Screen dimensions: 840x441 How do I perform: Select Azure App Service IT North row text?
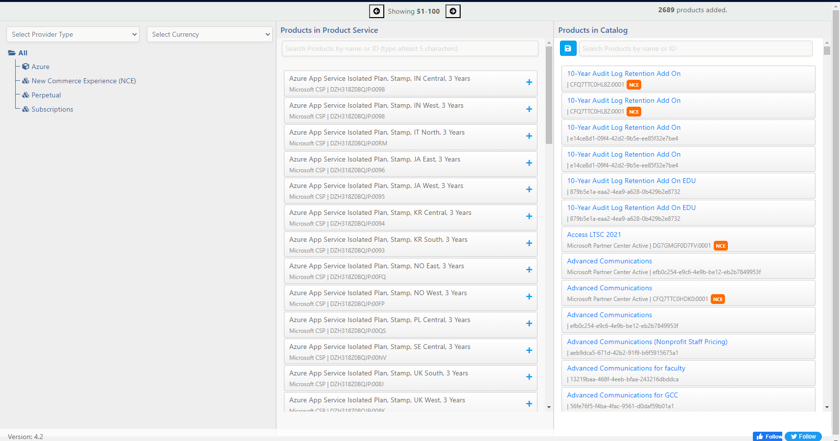(x=377, y=132)
